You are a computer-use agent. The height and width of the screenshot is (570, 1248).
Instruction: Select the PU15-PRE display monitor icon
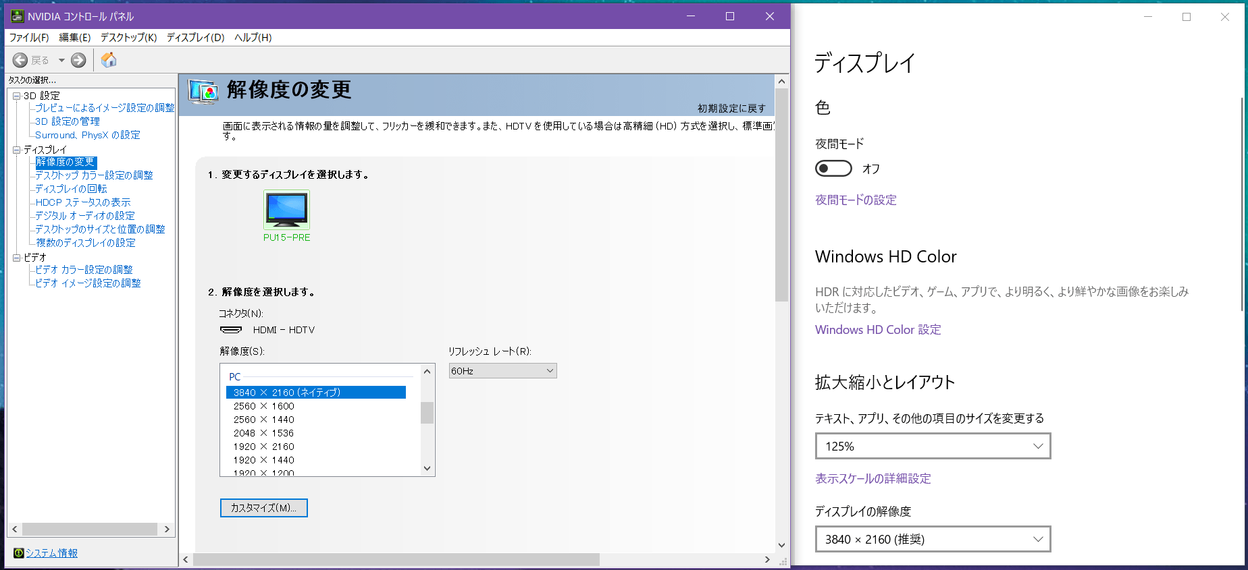[x=287, y=210]
